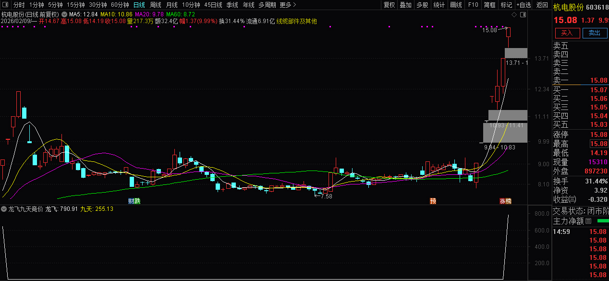The height and width of the screenshot is (281, 609).
Task: Toggle the 龙飞九天竞价 indicator panel collapse arrow
Action: click(x=4, y=209)
